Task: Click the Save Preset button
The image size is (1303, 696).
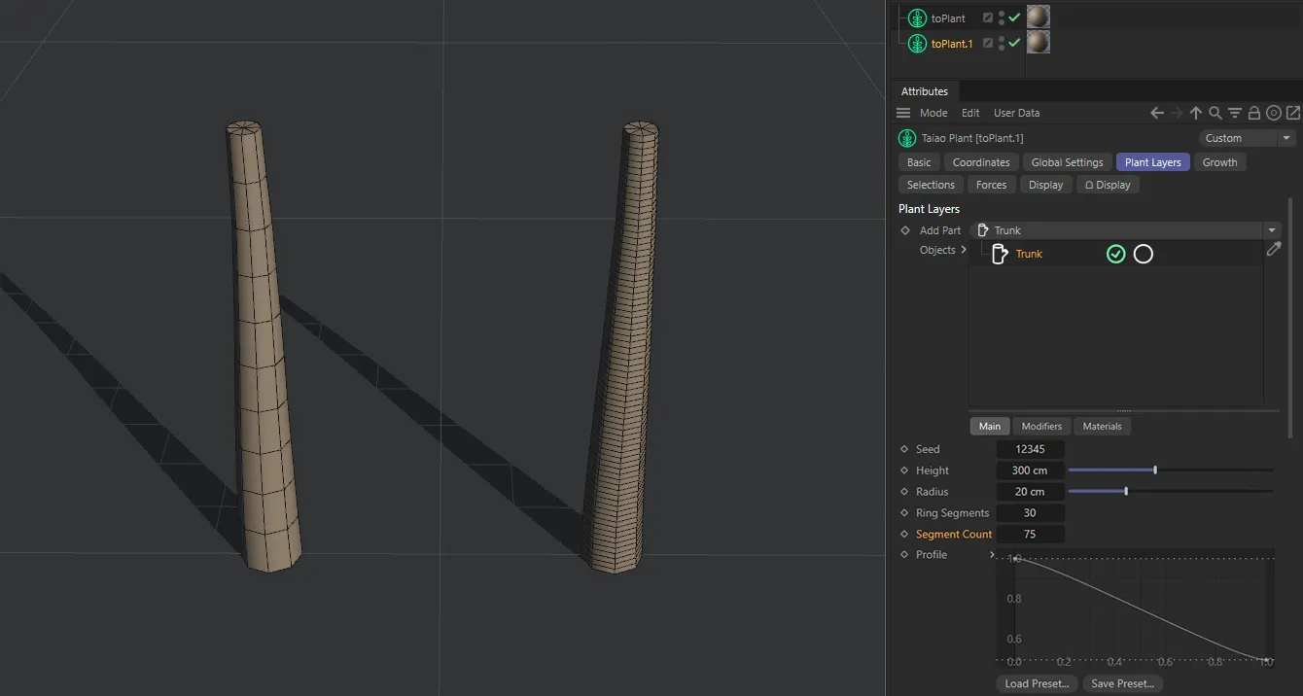Action: pos(1123,683)
